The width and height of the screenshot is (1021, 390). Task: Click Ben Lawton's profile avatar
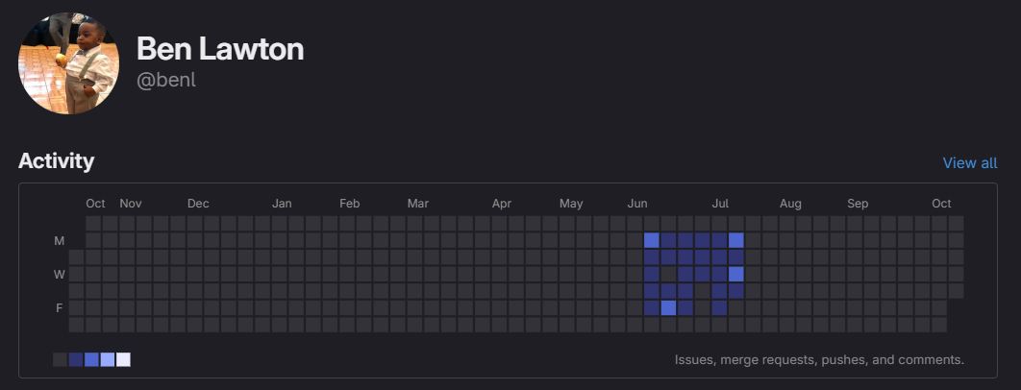click(x=70, y=63)
